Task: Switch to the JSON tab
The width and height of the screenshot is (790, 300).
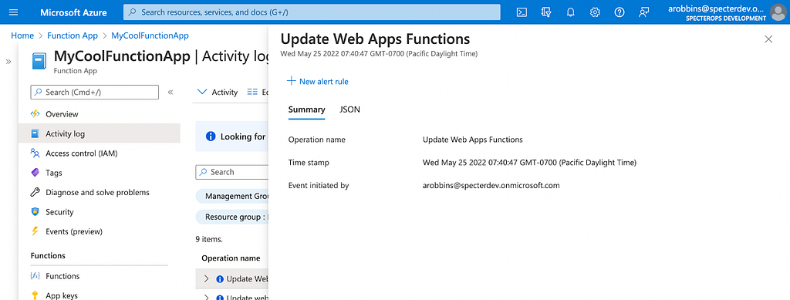Action: click(349, 110)
